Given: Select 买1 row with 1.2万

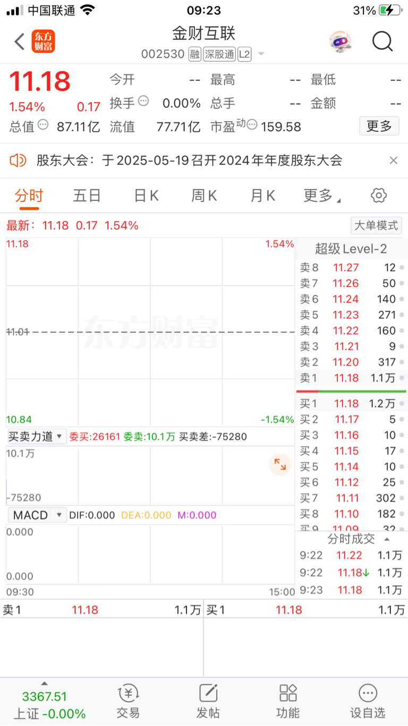Looking at the screenshot, I should pyautogui.click(x=351, y=404).
